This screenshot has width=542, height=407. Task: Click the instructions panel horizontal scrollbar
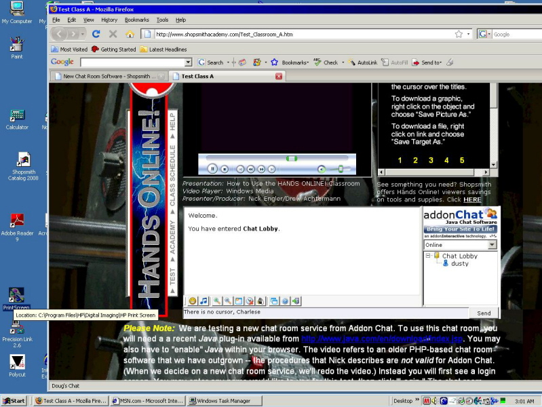point(433,172)
